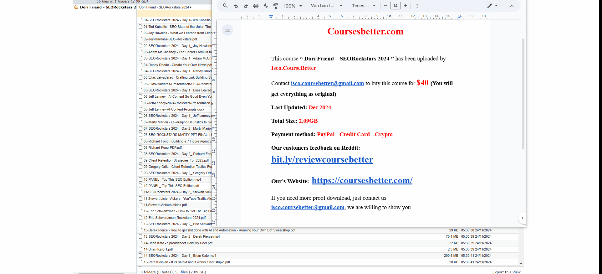Select '13-Derek Pierce - How to get shit done' pdf
Screen dimensions: 602x274
220,230
